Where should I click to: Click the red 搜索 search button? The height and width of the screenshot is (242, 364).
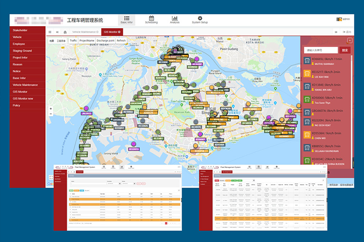345,50
